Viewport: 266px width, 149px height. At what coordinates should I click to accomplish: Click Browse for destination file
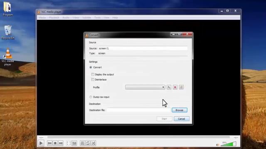(180, 110)
